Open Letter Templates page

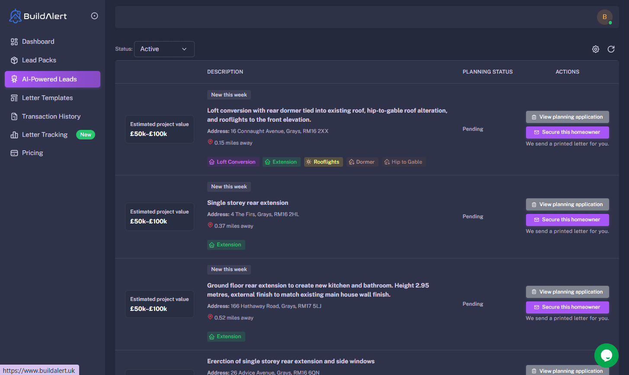pos(47,98)
